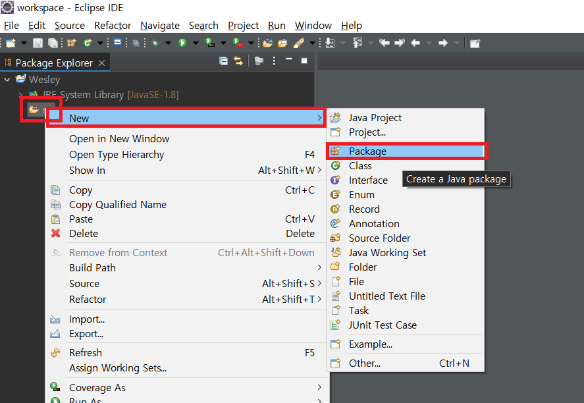The image size is (584, 403).
Task: Open the Window menu
Action: (x=313, y=25)
